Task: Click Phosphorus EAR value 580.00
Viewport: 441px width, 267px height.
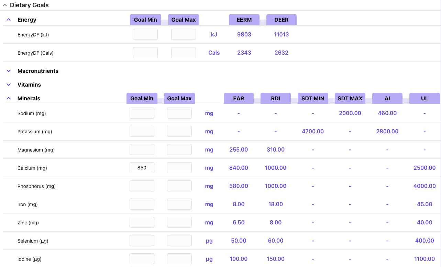Action: pos(239,186)
